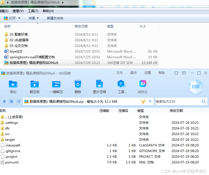Select the .settings folder row
This screenshot has width=209, height=175.
click(x=101, y=123)
